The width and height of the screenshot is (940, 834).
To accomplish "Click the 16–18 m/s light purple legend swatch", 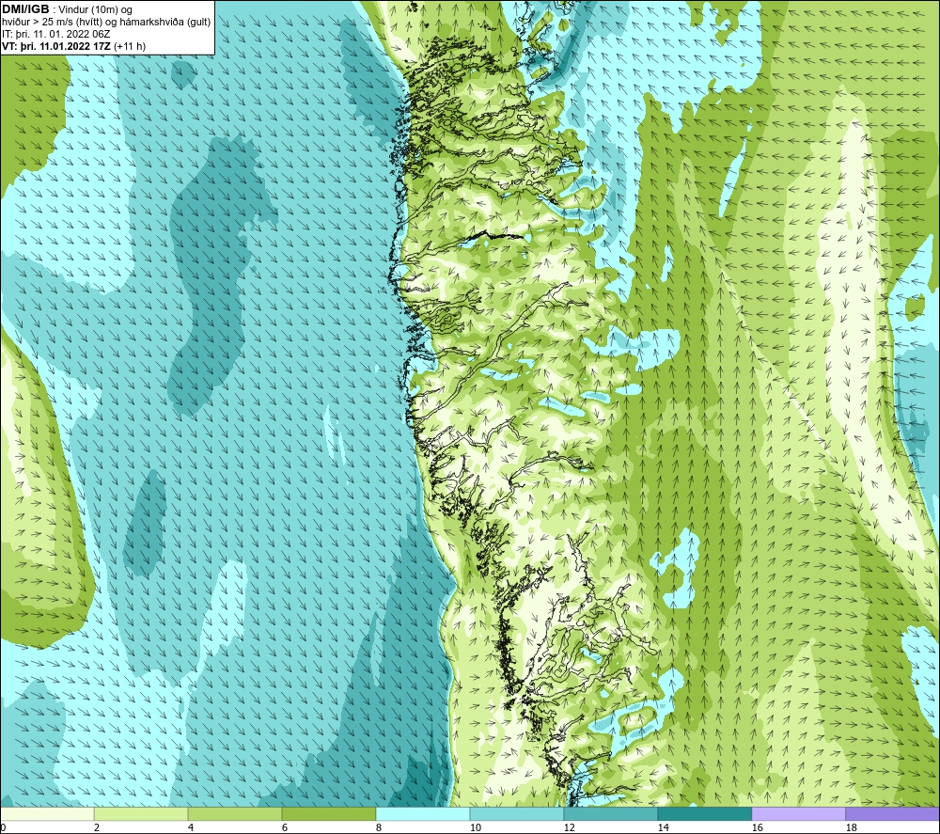I will click(x=798, y=813).
